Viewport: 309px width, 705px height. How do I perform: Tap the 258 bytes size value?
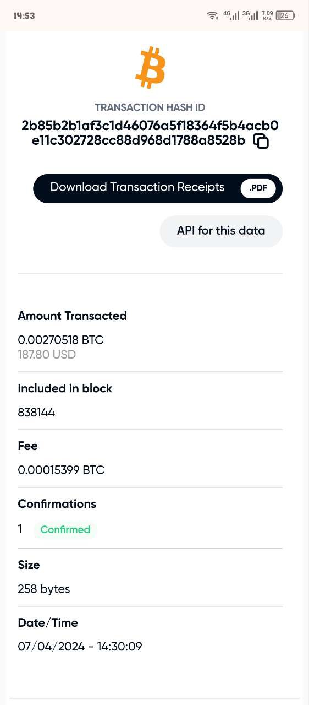44,589
